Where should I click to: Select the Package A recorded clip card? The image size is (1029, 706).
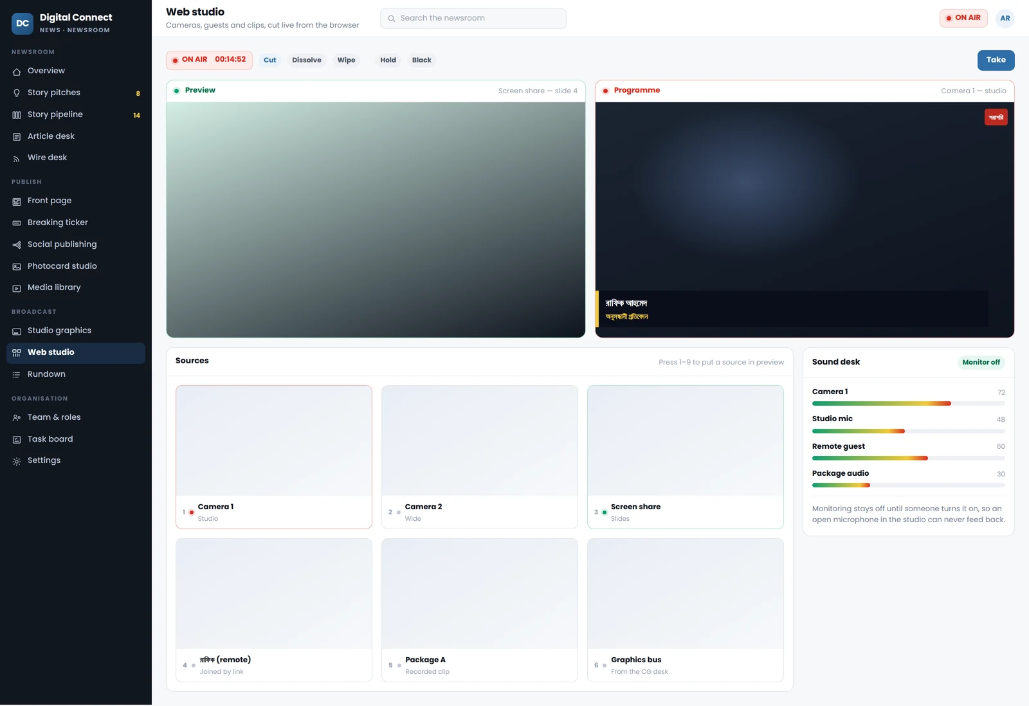pyautogui.click(x=480, y=610)
